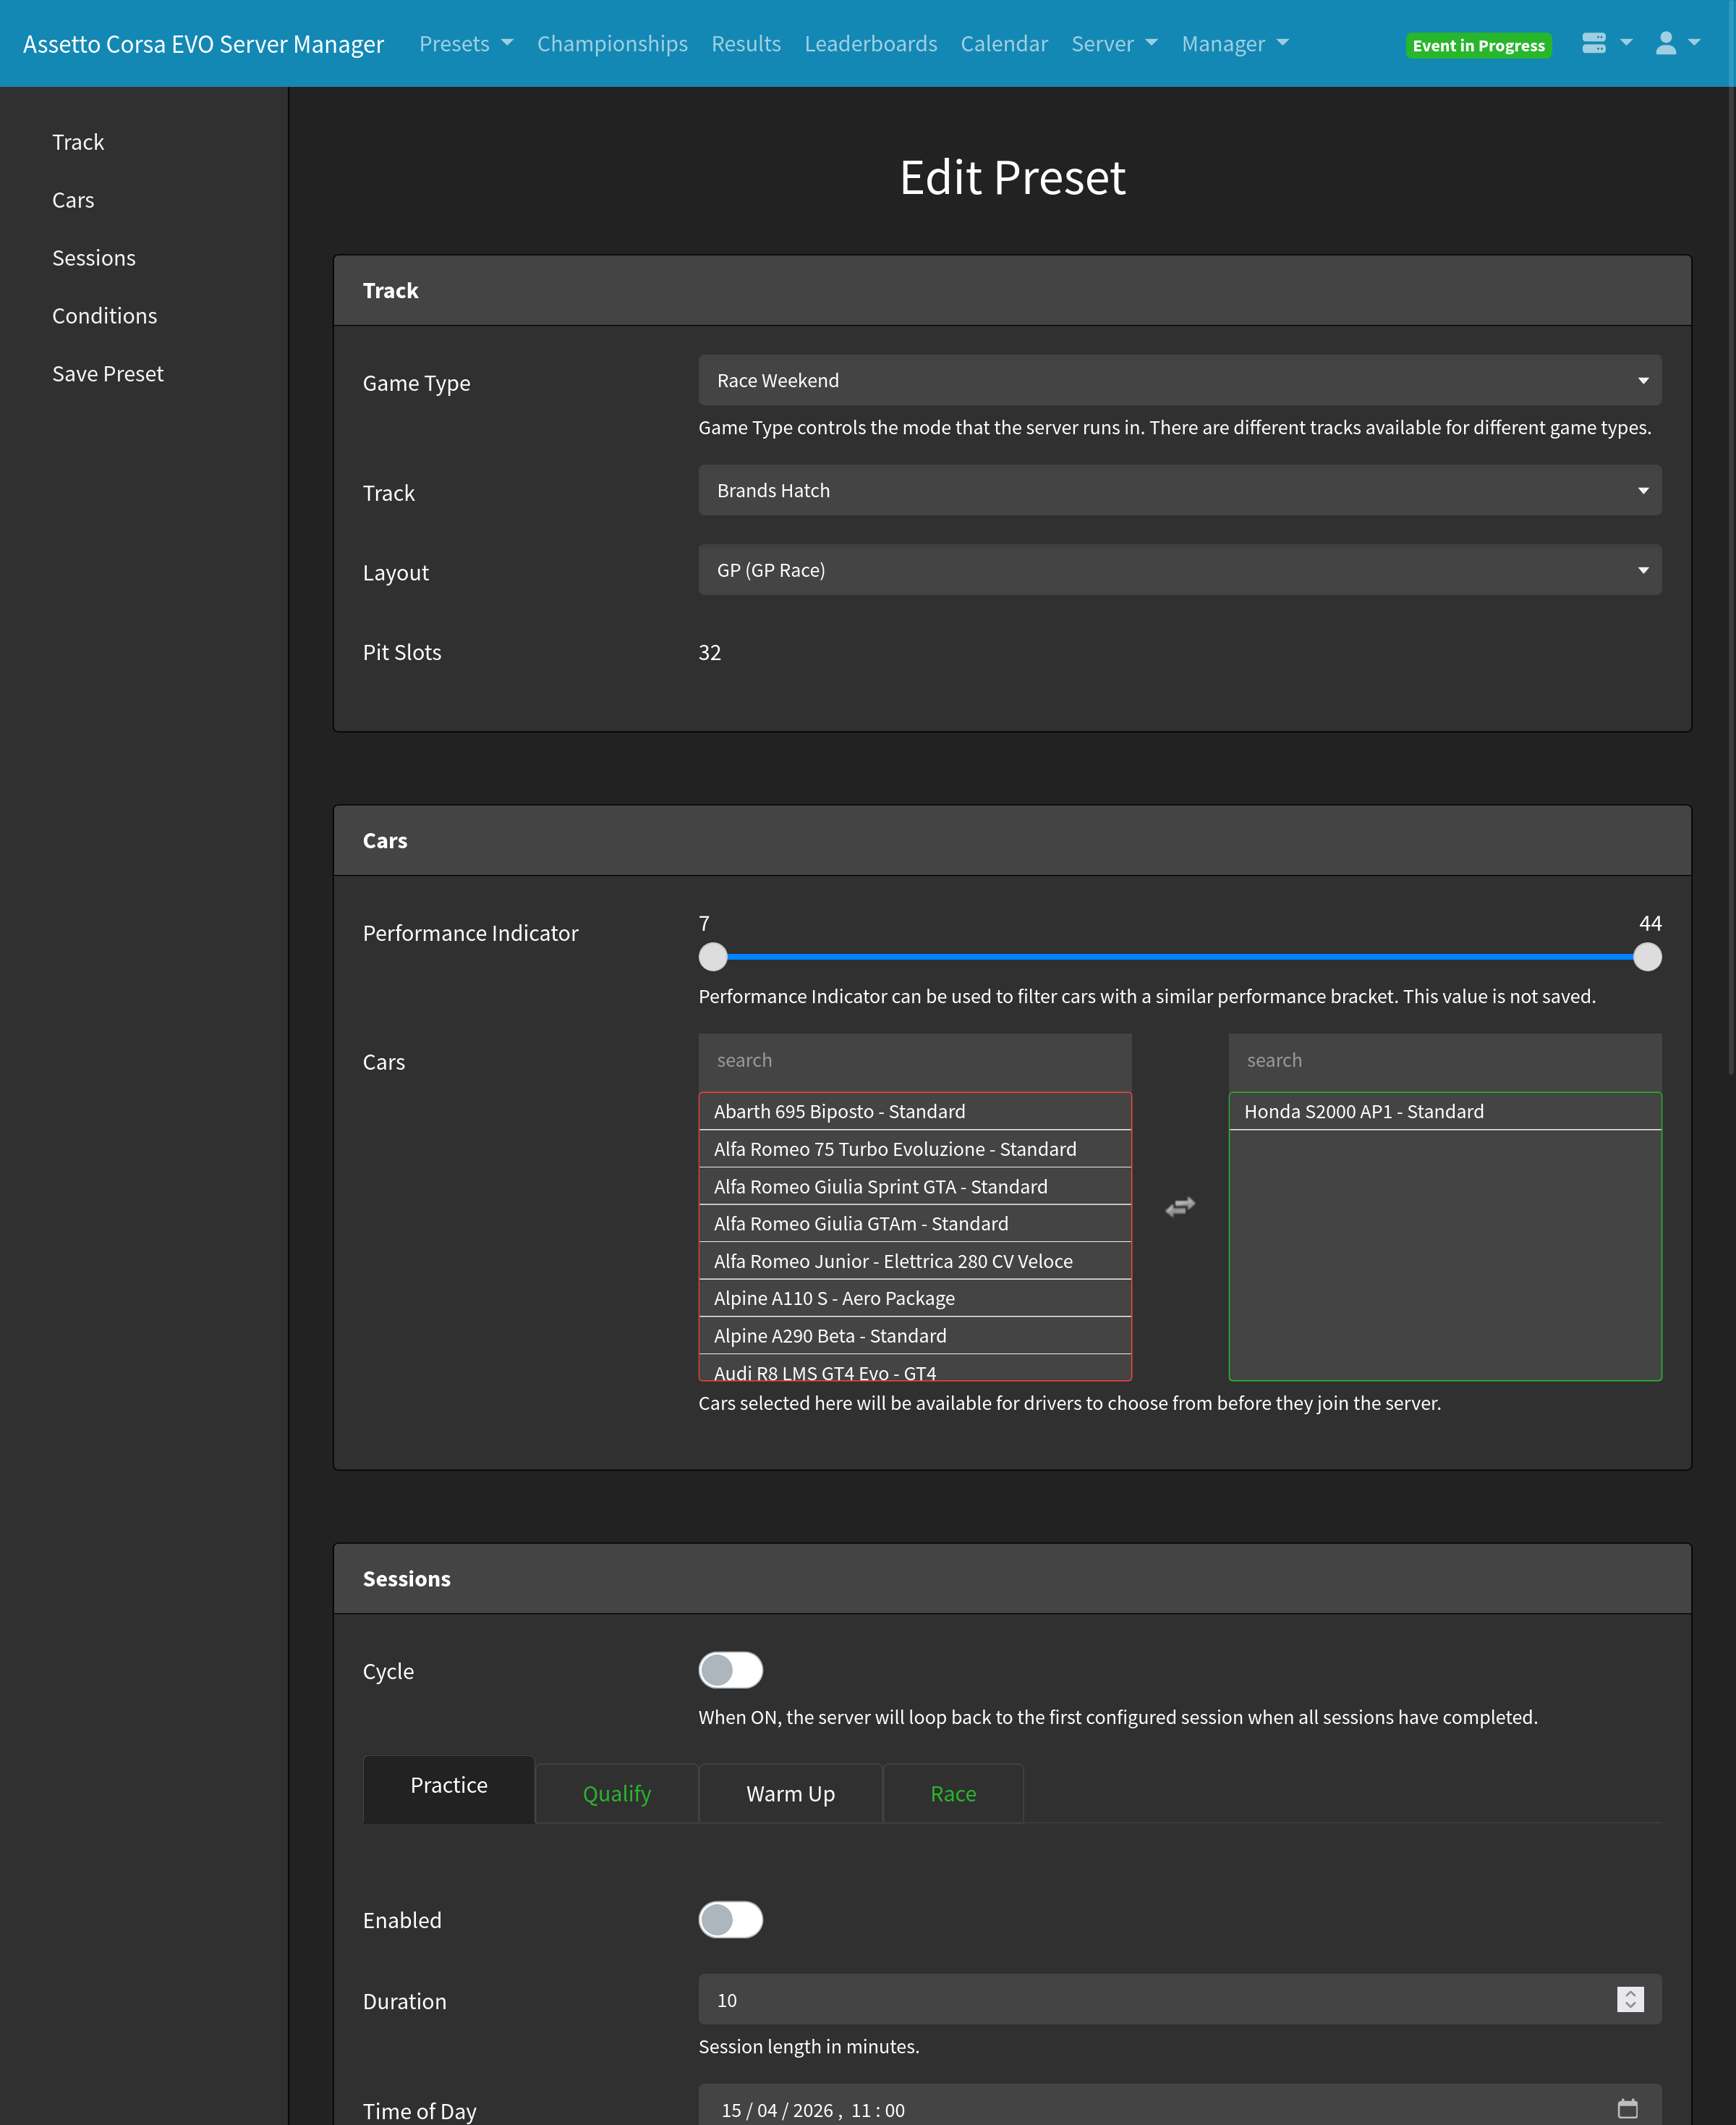This screenshot has height=2125, width=1736.
Task: Switch to the Warm Up session tab
Action: tap(790, 1794)
